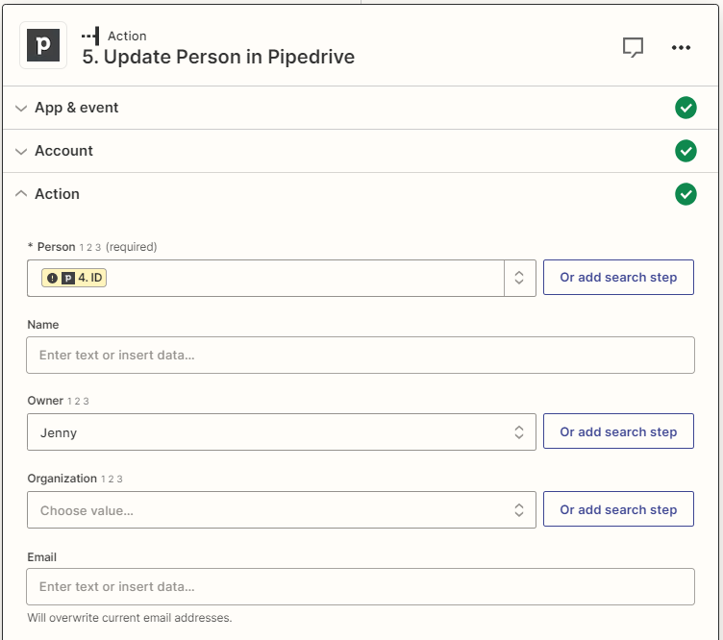Click Or add search step for Owner
723x640 pixels.
618,432
